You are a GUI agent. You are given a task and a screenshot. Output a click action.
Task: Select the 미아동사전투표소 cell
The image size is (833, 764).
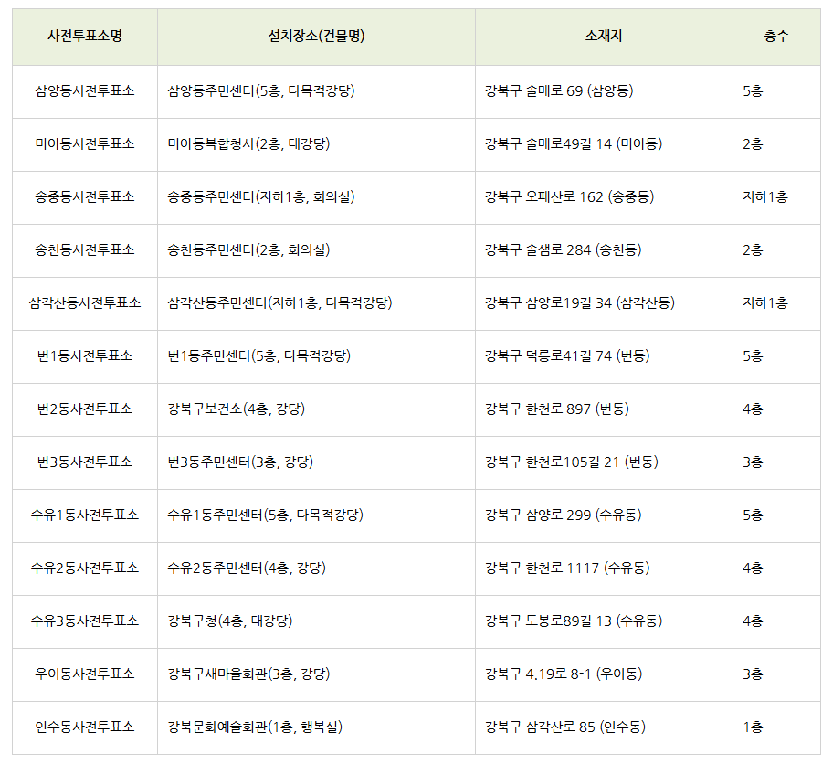pyautogui.click(x=85, y=143)
